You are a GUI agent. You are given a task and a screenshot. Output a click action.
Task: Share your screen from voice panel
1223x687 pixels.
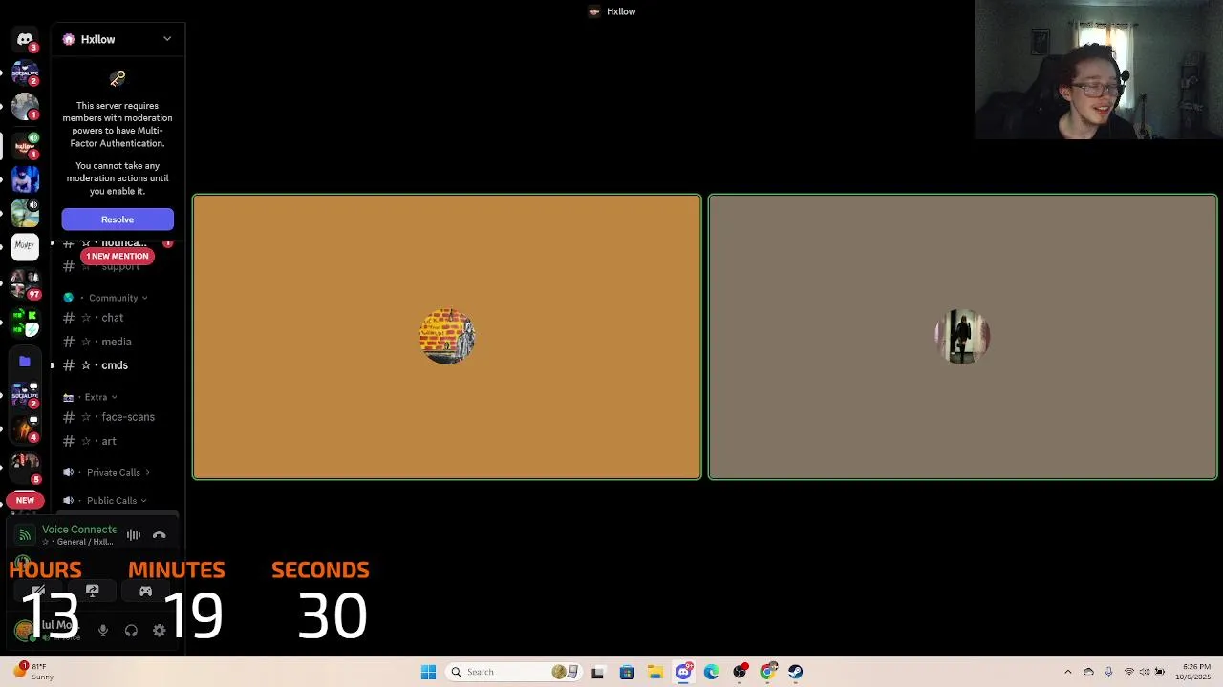[x=93, y=592]
